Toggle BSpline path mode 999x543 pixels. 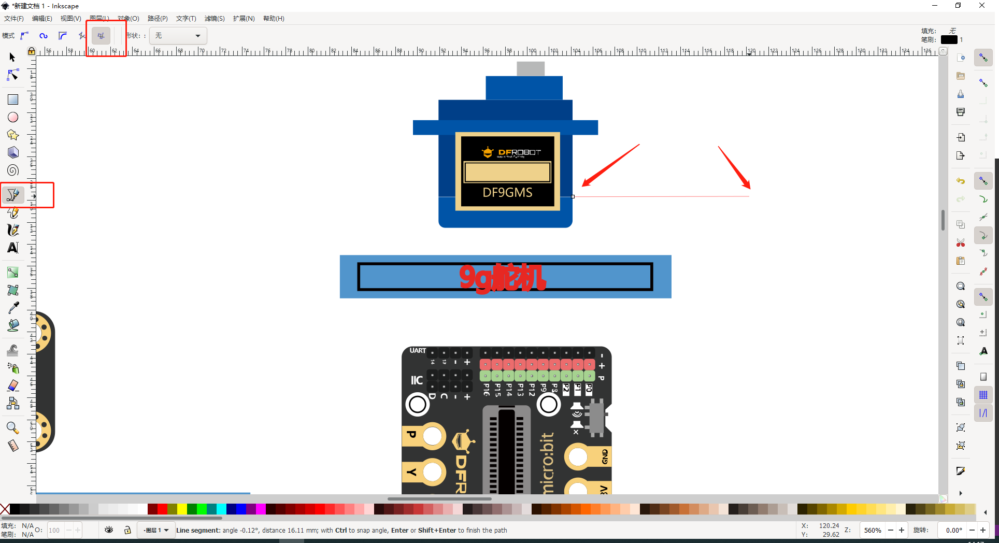tap(63, 36)
